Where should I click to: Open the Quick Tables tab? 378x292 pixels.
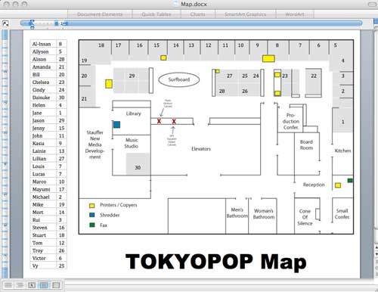pos(156,14)
